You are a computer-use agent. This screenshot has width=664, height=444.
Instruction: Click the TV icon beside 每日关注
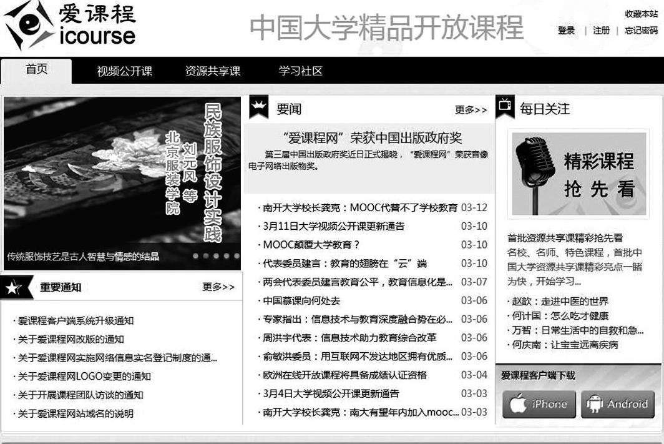505,107
